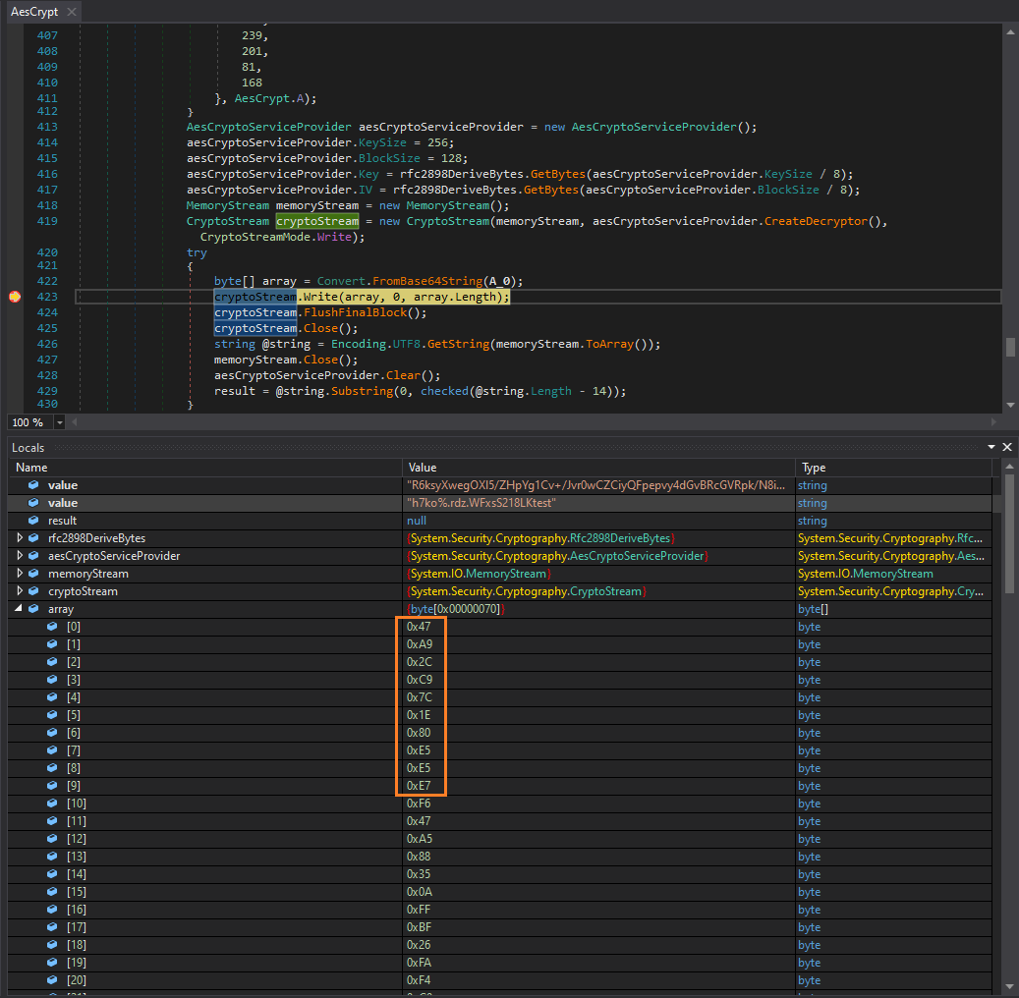Click the variable icon beside result

(x=33, y=521)
